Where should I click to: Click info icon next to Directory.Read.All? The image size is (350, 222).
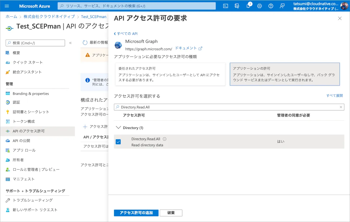(164, 139)
